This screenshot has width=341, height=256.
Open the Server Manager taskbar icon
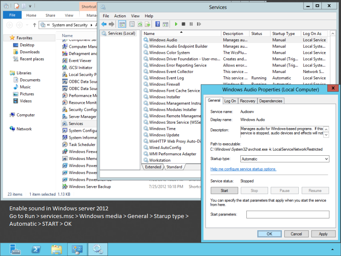tap(15, 249)
